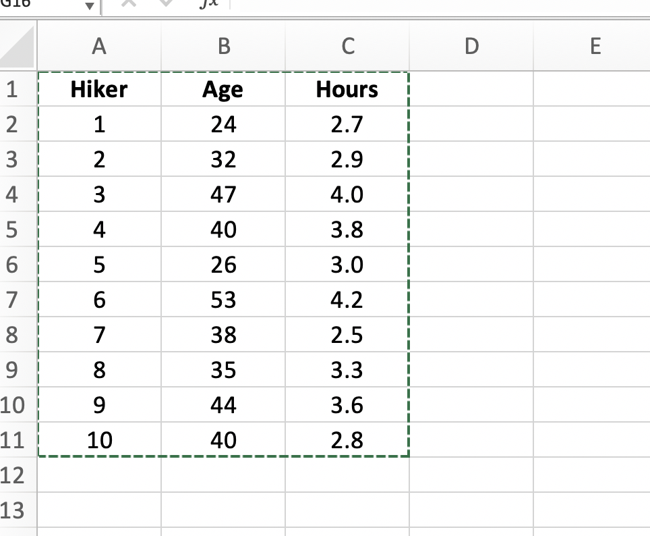Select row 11 header
Viewport: 650px width, 536px height.
pos(18,439)
